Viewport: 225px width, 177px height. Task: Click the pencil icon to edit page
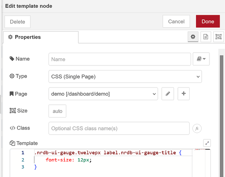pos(168,94)
